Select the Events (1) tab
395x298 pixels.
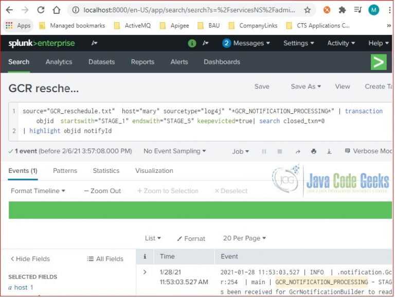(23, 171)
